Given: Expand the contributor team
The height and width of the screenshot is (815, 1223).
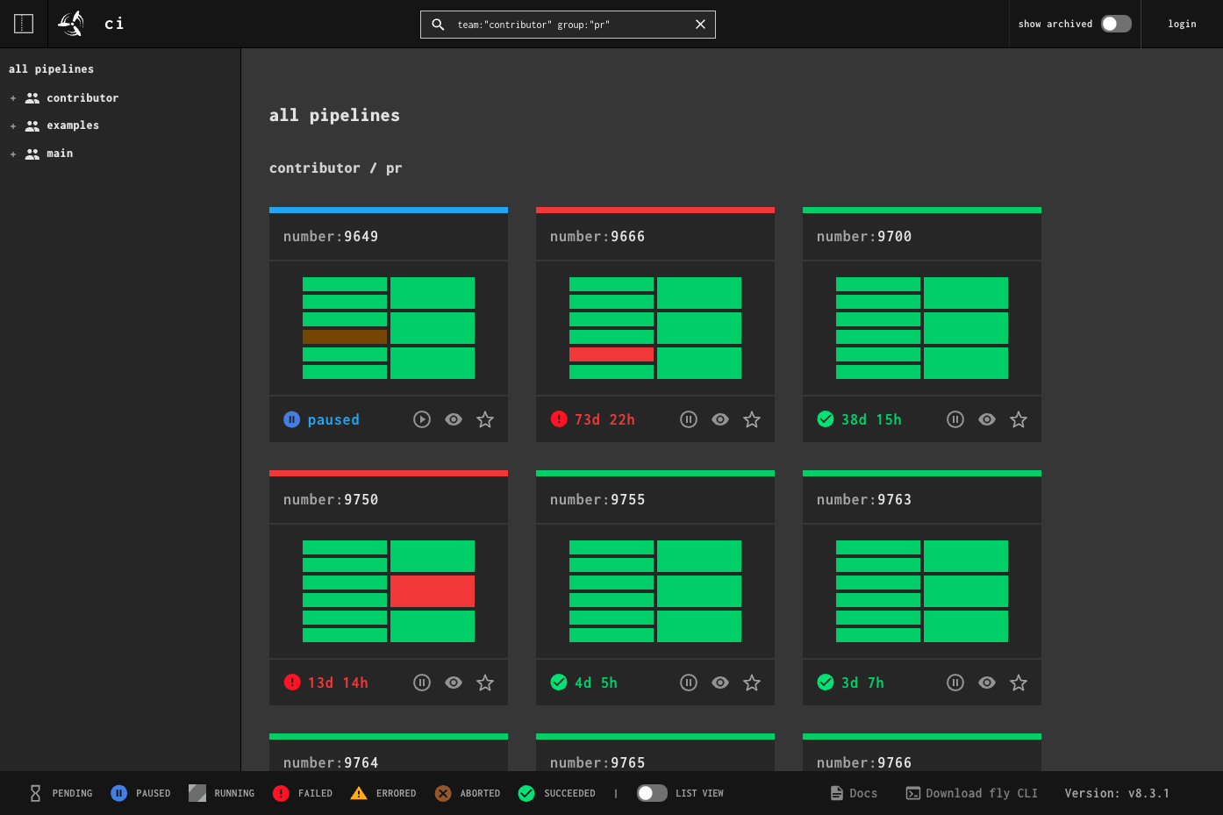Looking at the screenshot, I should [13, 98].
